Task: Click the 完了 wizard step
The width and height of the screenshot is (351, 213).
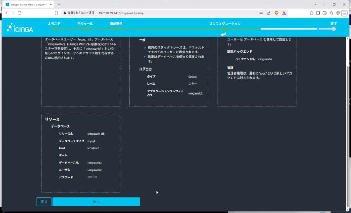Action: point(333,24)
